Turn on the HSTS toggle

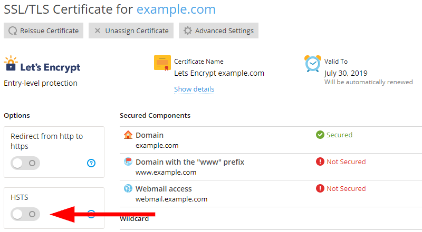pyautogui.click(x=25, y=214)
